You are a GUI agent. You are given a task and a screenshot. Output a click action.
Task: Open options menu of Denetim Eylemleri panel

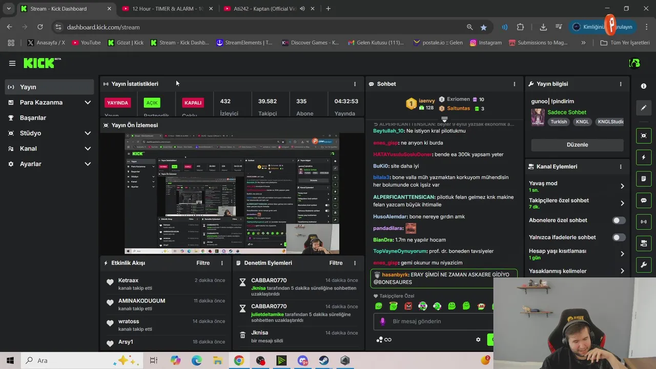pyautogui.click(x=355, y=263)
